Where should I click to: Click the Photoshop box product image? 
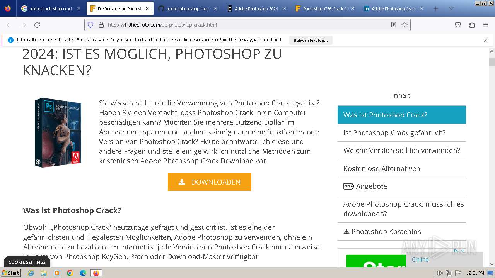click(58, 132)
